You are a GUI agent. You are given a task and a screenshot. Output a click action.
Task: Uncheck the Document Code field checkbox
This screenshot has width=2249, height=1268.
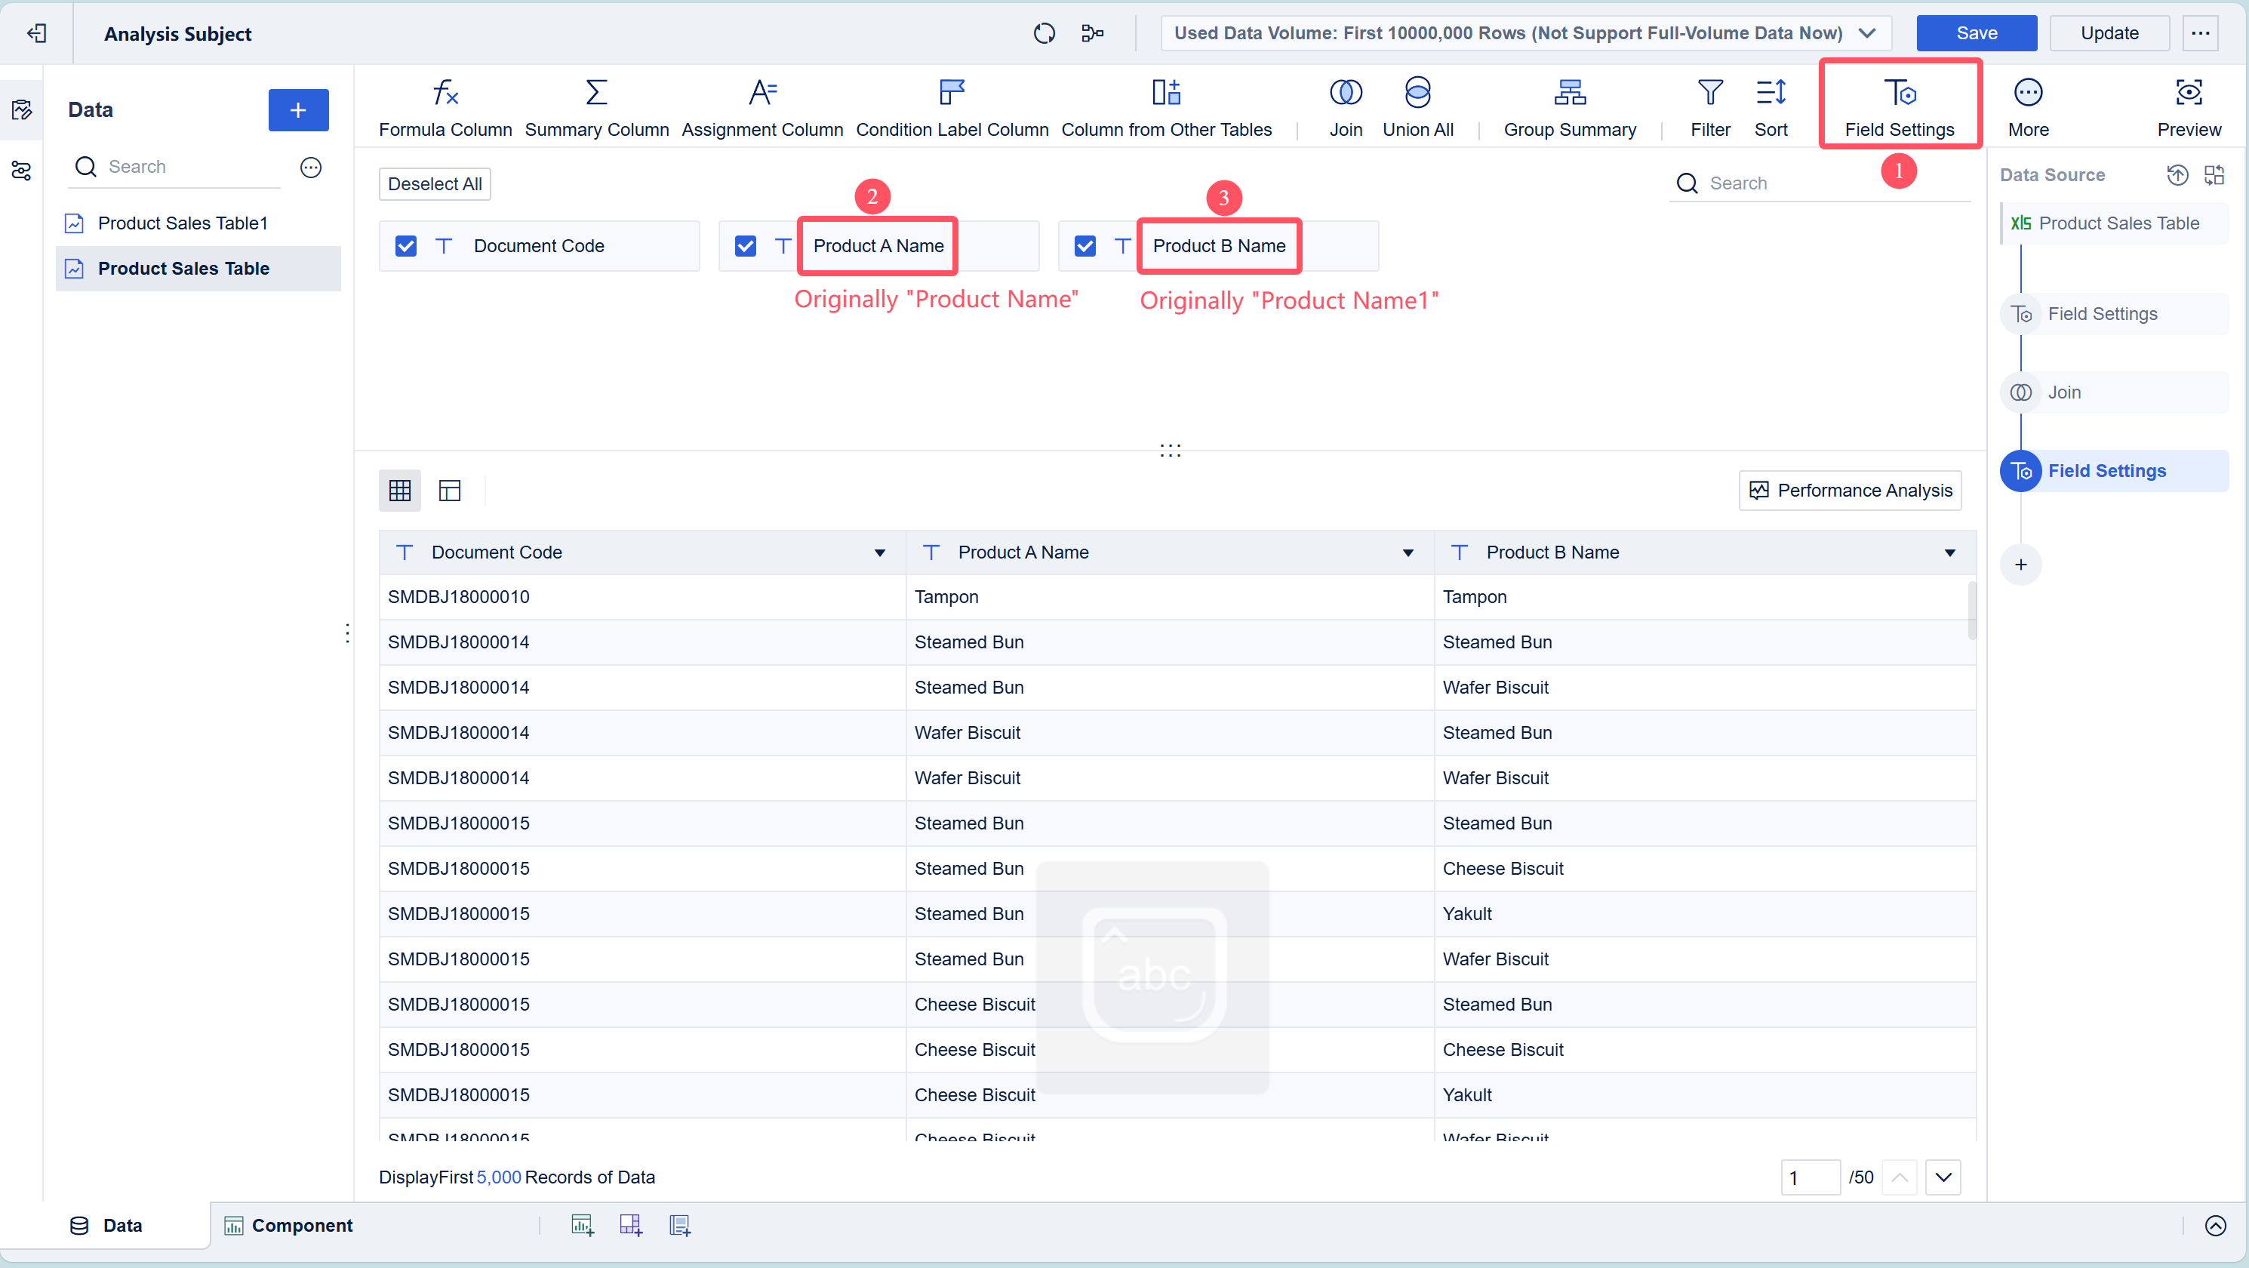click(x=406, y=246)
